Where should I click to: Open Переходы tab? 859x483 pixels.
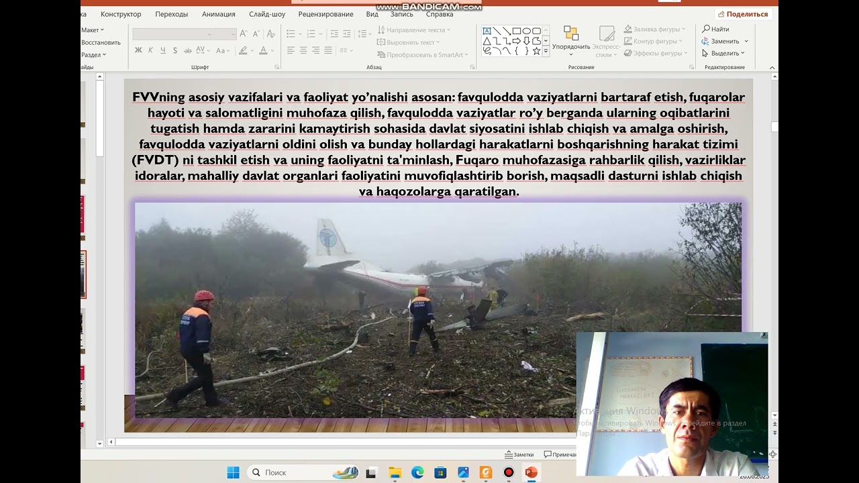[x=171, y=14]
